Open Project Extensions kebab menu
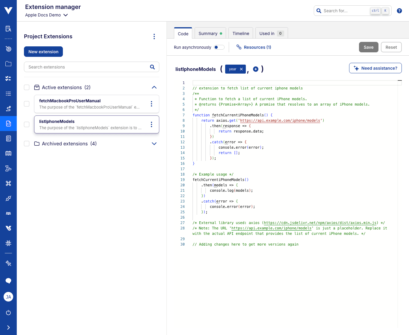The height and width of the screenshot is (335, 409). coord(154,36)
